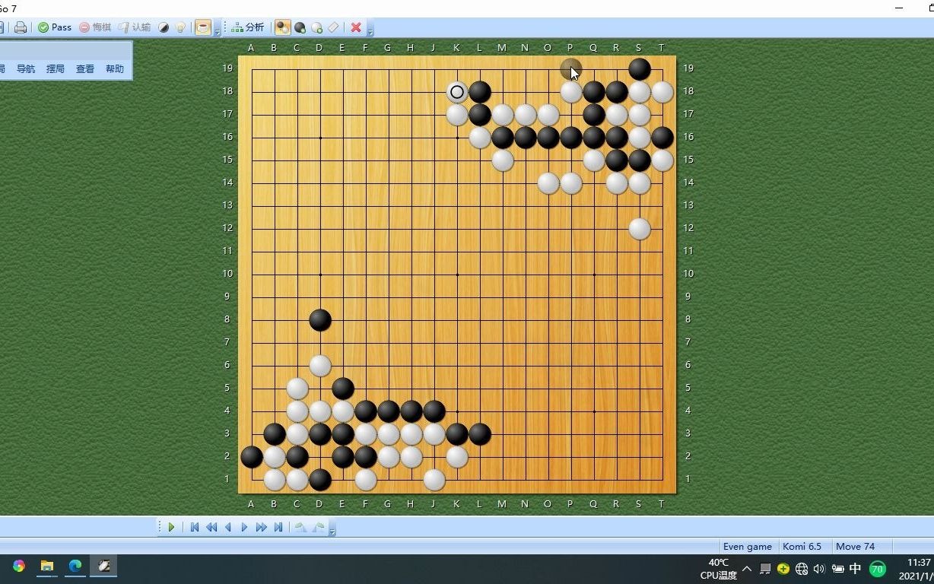The image size is (934, 584).
Task: Show hidden system tray icons
Action: click(747, 568)
